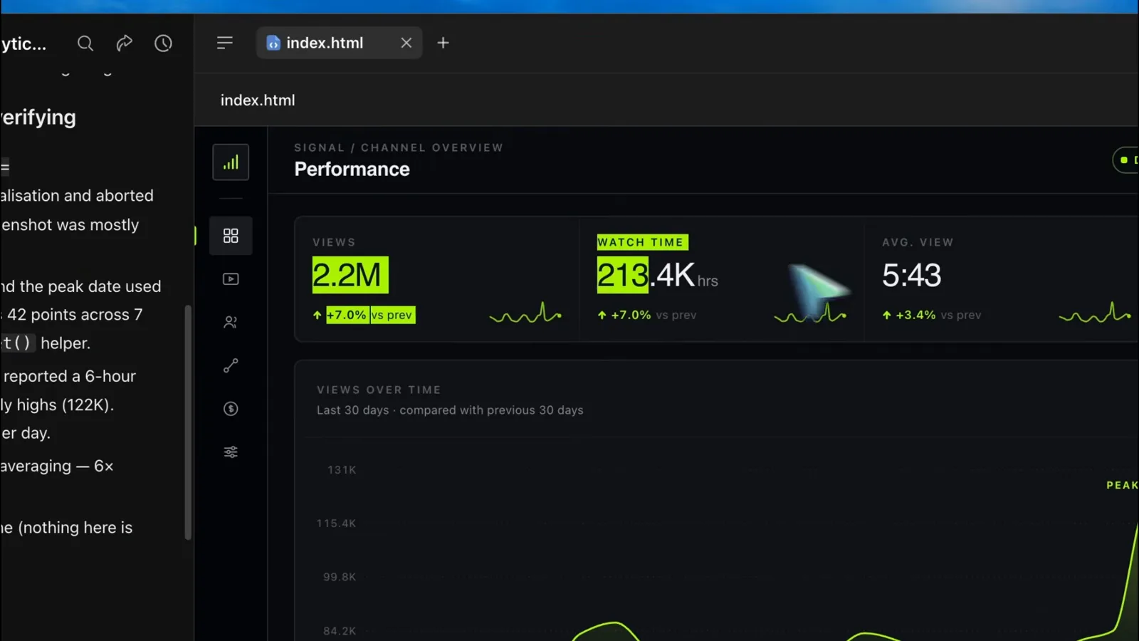Toggle the sidebar list icon left of the tab
This screenshot has width=1139, height=641.
tap(225, 43)
